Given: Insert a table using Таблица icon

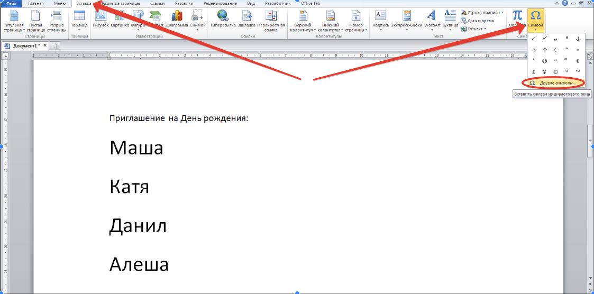Looking at the screenshot, I should click(x=79, y=21).
